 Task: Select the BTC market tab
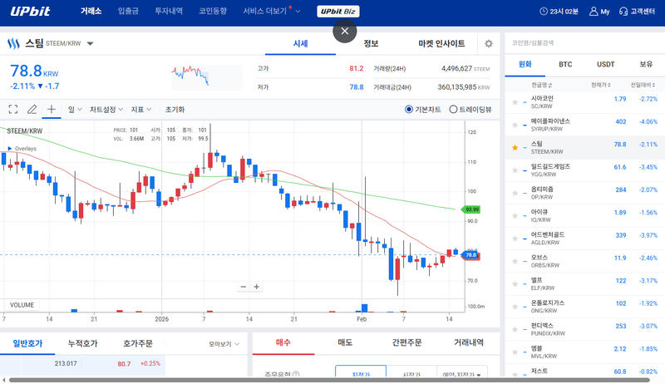click(565, 64)
